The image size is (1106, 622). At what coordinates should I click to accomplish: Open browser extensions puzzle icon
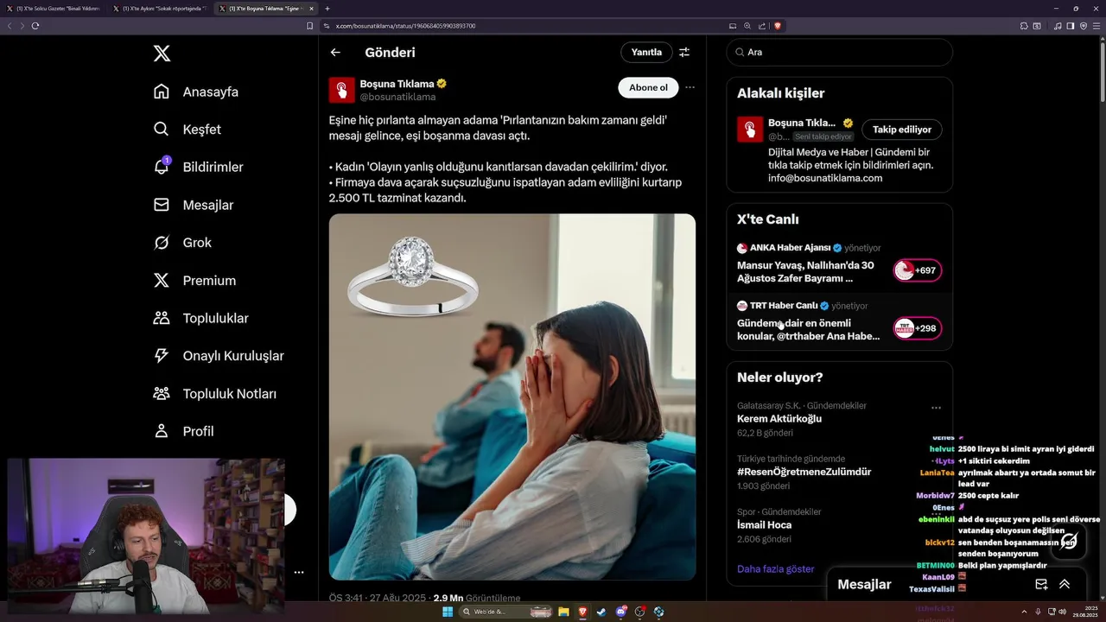coord(1024,26)
